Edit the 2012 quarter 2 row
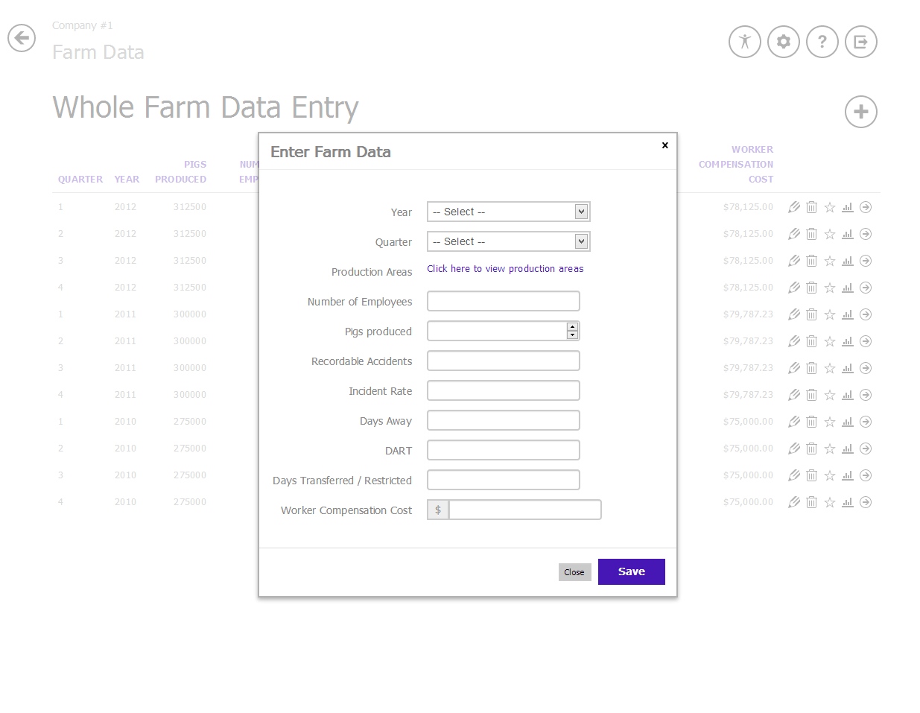 pyautogui.click(x=794, y=234)
